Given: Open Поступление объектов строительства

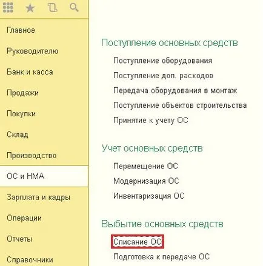Looking at the screenshot, I should click(180, 105).
